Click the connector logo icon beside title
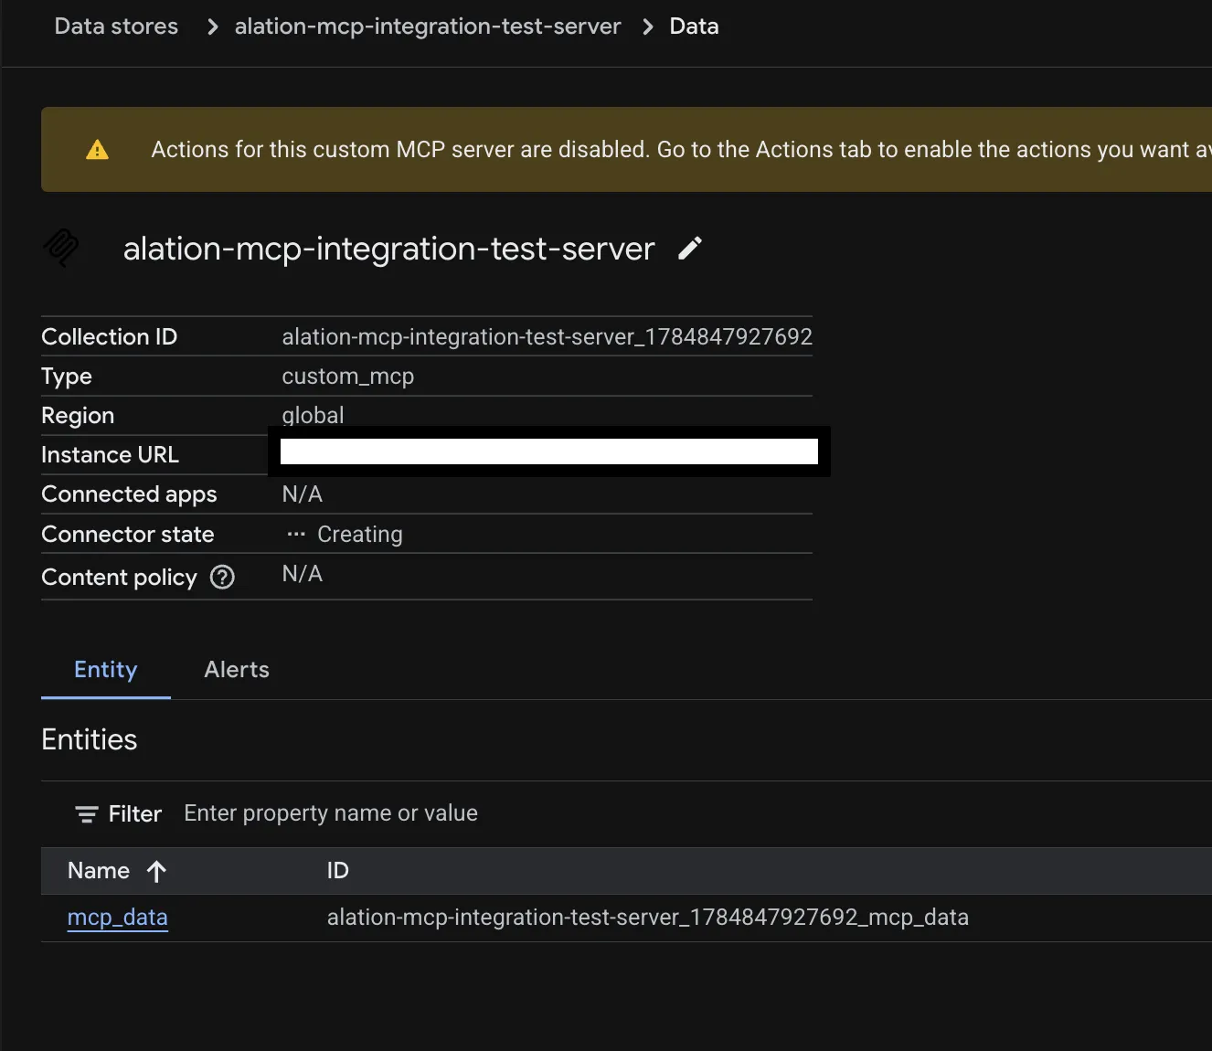Screen dimensions: 1212x1051 [61, 248]
